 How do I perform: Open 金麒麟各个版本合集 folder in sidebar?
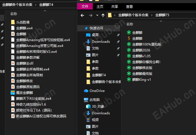[x=103, y=82]
